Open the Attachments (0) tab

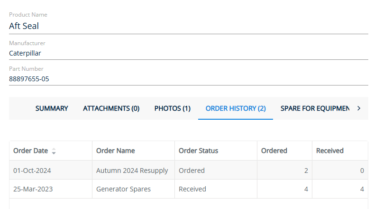111,108
